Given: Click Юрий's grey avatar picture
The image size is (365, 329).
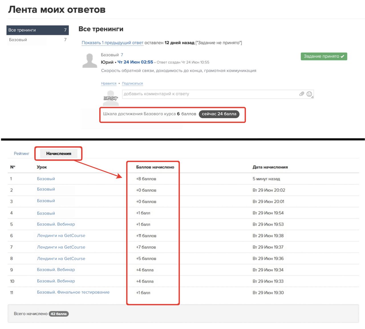Looking at the screenshot, I should [90, 60].
